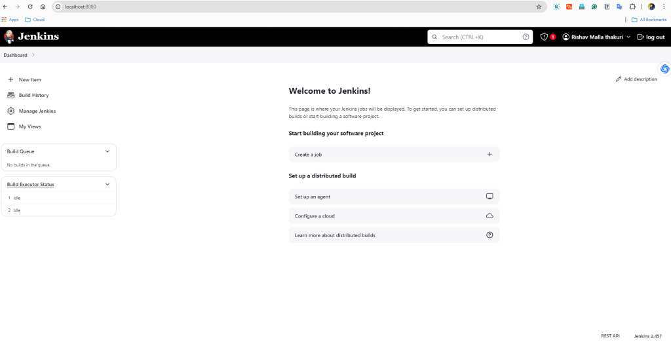Open the green Grammarly extension icon
The height and width of the screenshot is (342, 671).
point(594,7)
